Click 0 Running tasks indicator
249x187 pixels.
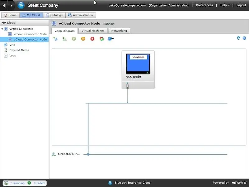(x=18, y=183)
